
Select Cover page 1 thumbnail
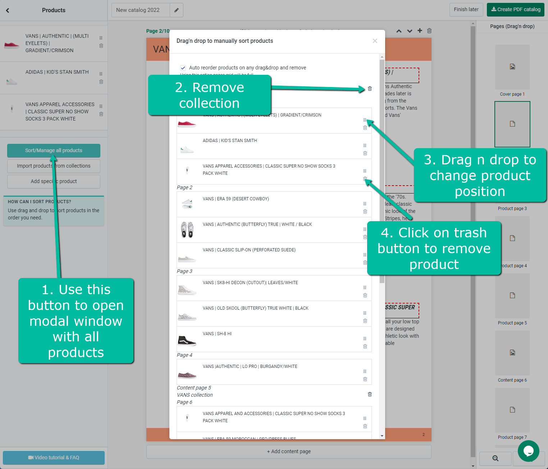point(512,67)
